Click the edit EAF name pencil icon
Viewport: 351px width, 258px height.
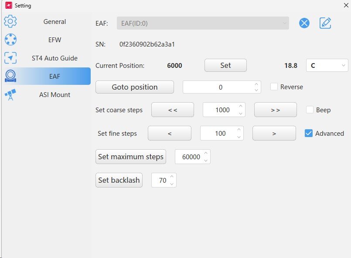(325, 23)
